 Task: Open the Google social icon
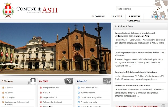(163, 17)
